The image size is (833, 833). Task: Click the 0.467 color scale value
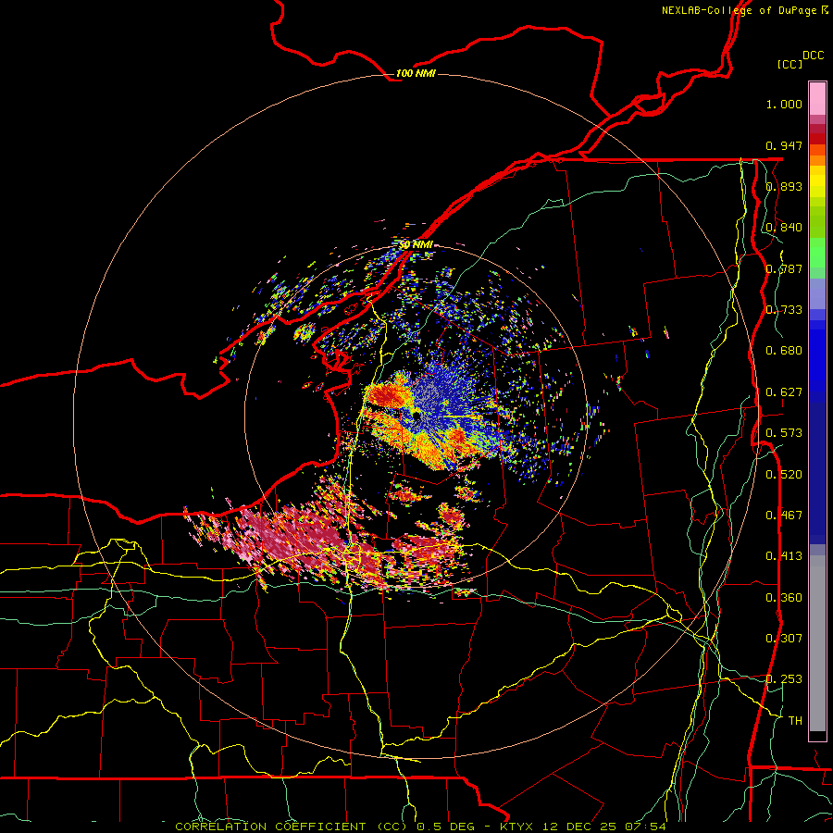pyautogui.click(x=784, y=516)
